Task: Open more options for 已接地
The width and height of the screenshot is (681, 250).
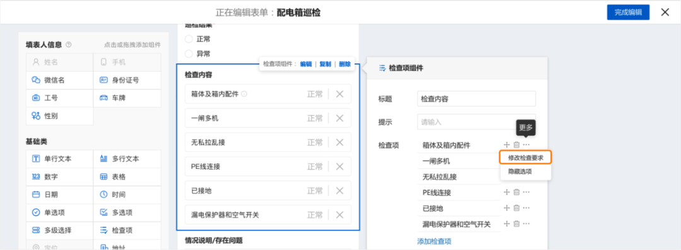Action: click(x=527, y=208)
